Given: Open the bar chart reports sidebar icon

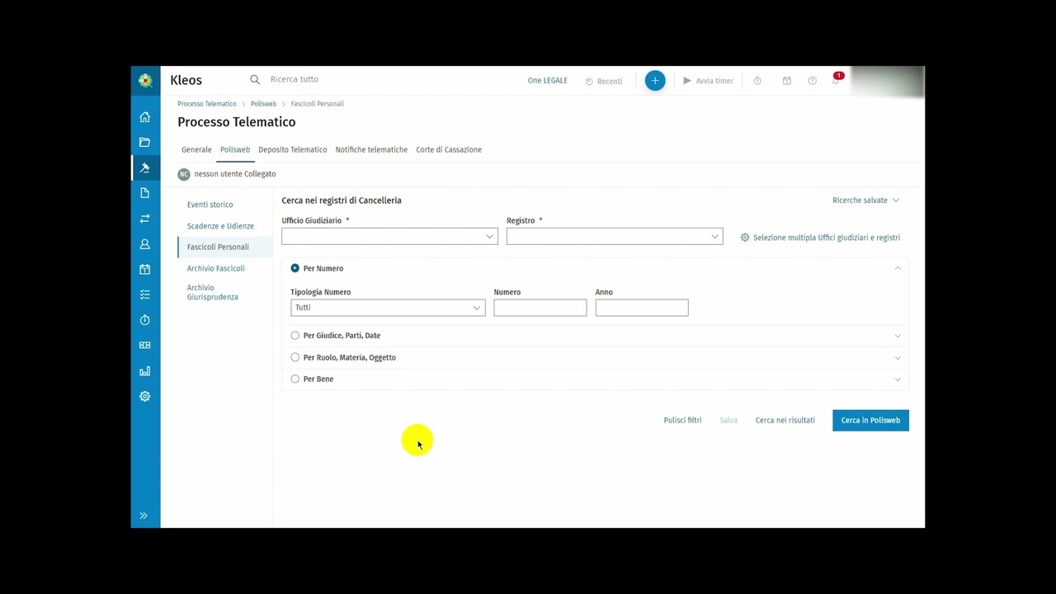Looking at the screenshot, I should 145,371.
